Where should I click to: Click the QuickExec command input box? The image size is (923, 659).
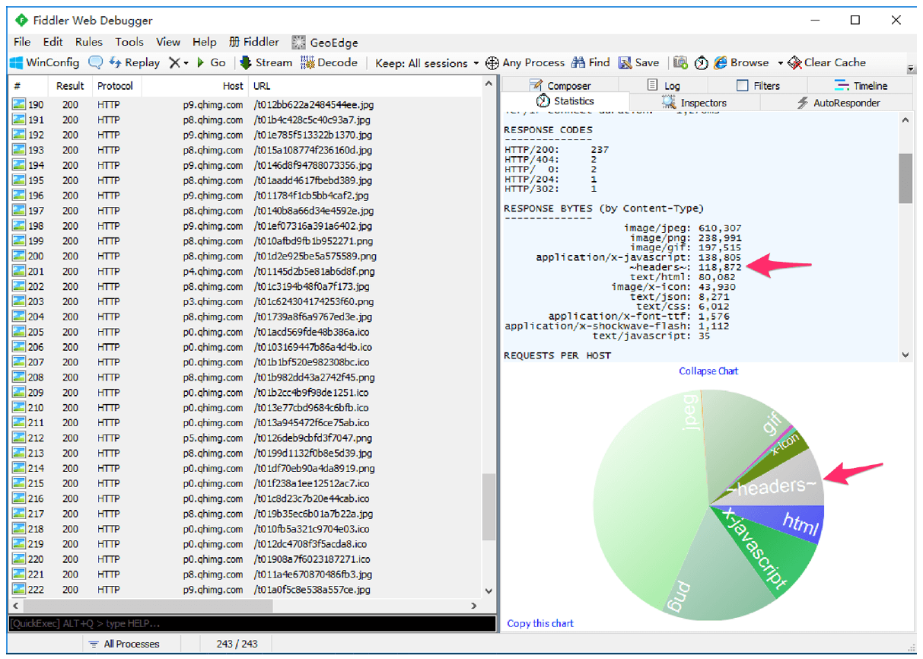(252, 623)
